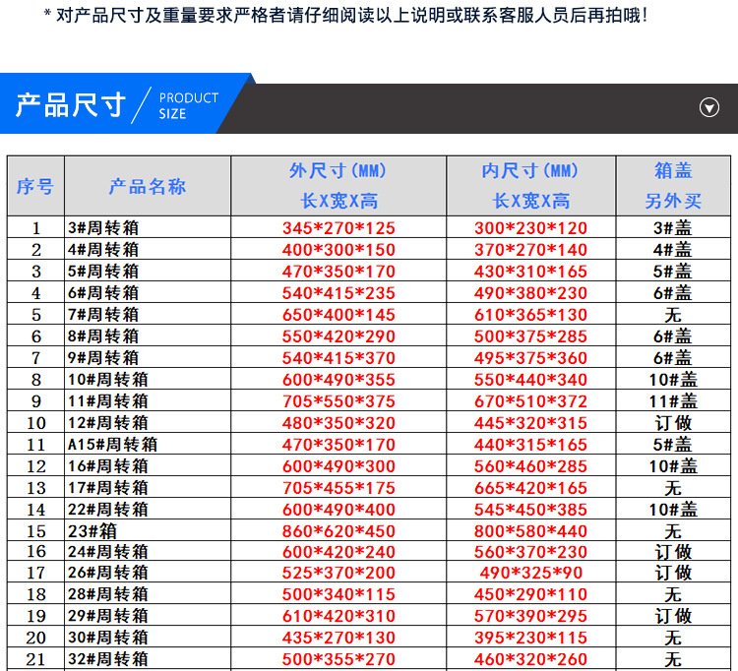Click row number 21
The height and width of the screenshot is (671, 738).
[x=35, y=659]
